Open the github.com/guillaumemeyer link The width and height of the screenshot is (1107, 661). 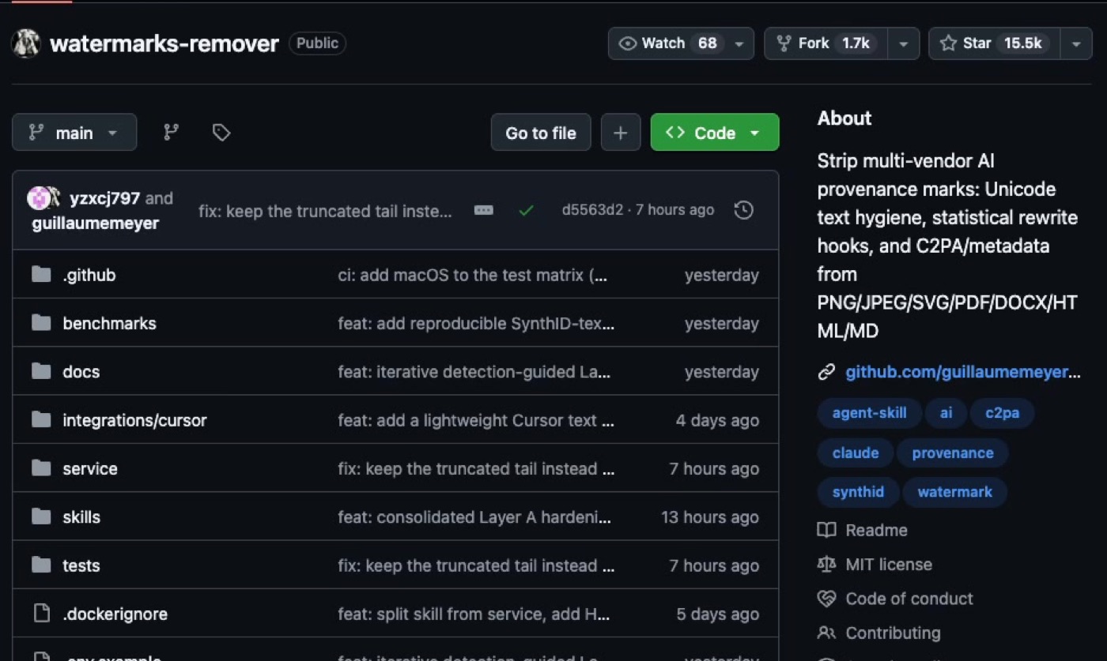[962, 372]
